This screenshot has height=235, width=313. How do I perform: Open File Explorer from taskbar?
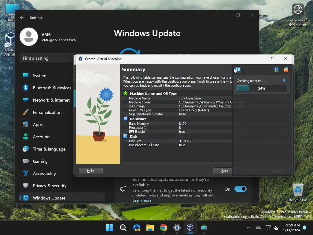tap(150, 228)
